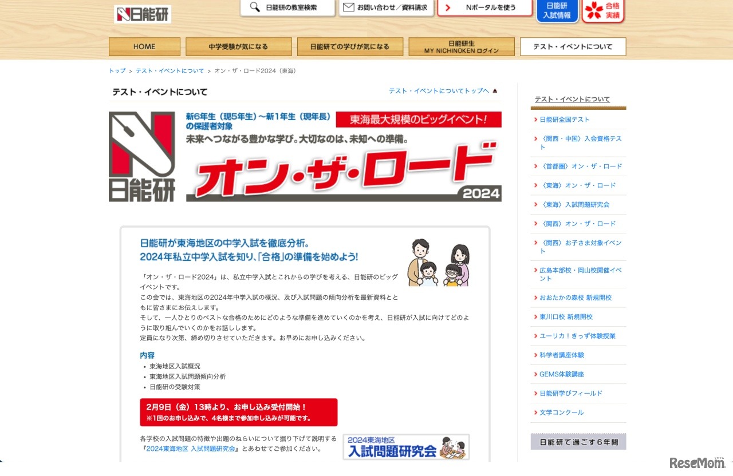
Task: Open GEMS体験講座 sidebar link
Action: [562, 374]
